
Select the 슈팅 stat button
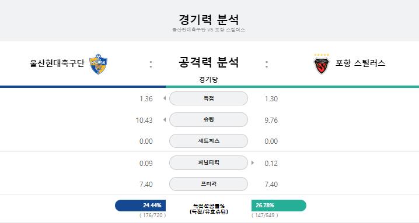(x=208, y=120)
